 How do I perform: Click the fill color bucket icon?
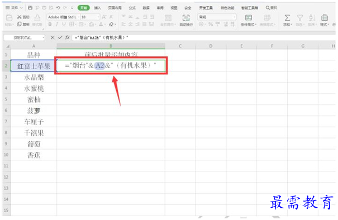[92, 24]
